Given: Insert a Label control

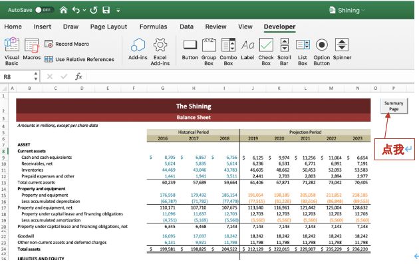Looking at the screenshot, I should point(247,49).
